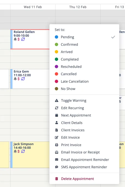Image resolution: width=125 pixels, height=187 pixels.
Task: Click the dollar icon on Jack Simpson's appointment
Action: (x=18, y=151)
